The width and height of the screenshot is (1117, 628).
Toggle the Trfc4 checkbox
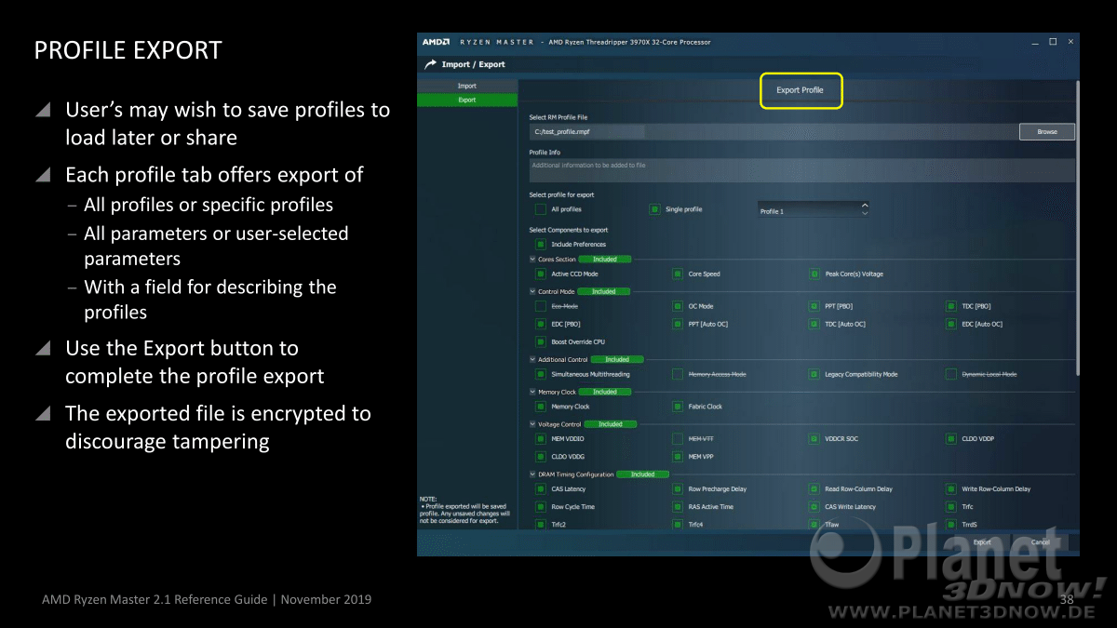click(x=678, y=525)
